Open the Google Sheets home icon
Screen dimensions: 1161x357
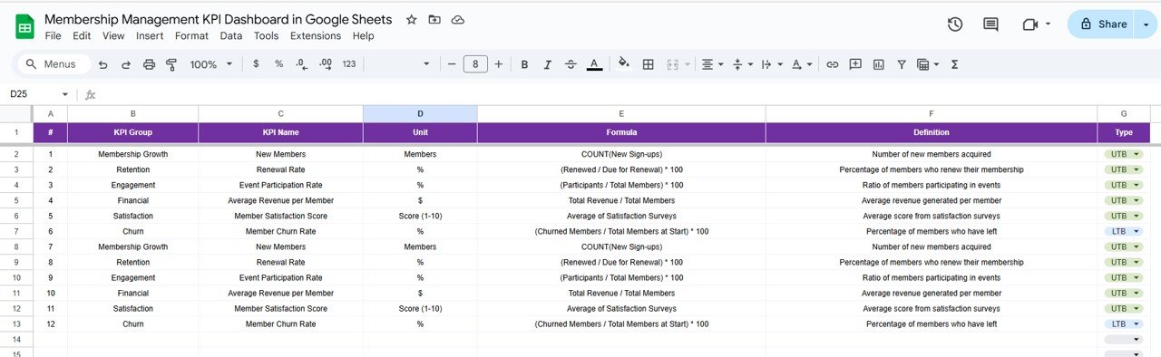click(24, 26)
